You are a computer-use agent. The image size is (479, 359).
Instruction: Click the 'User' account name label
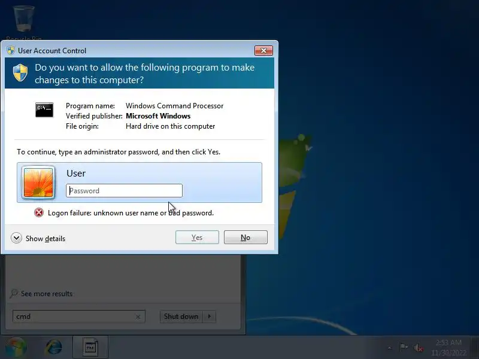tap(76, 173)
